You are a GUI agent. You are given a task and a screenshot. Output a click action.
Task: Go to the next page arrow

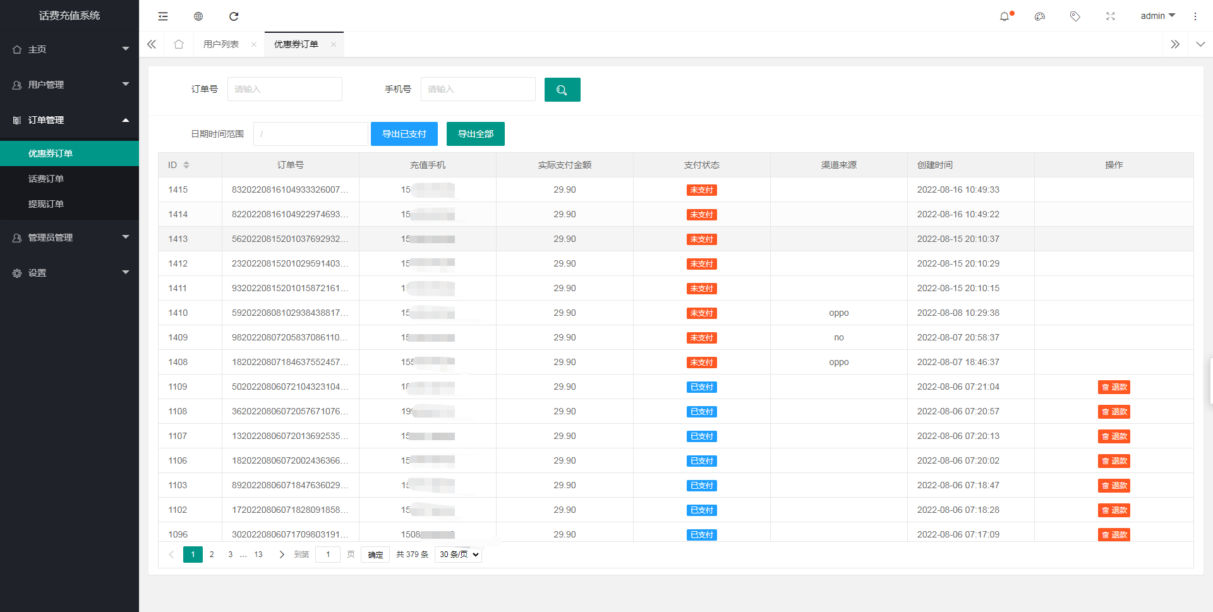(x=282, y=555)
